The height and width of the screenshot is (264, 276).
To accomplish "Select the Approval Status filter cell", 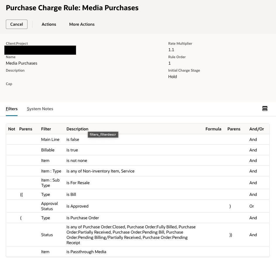I will coord(49,206).
